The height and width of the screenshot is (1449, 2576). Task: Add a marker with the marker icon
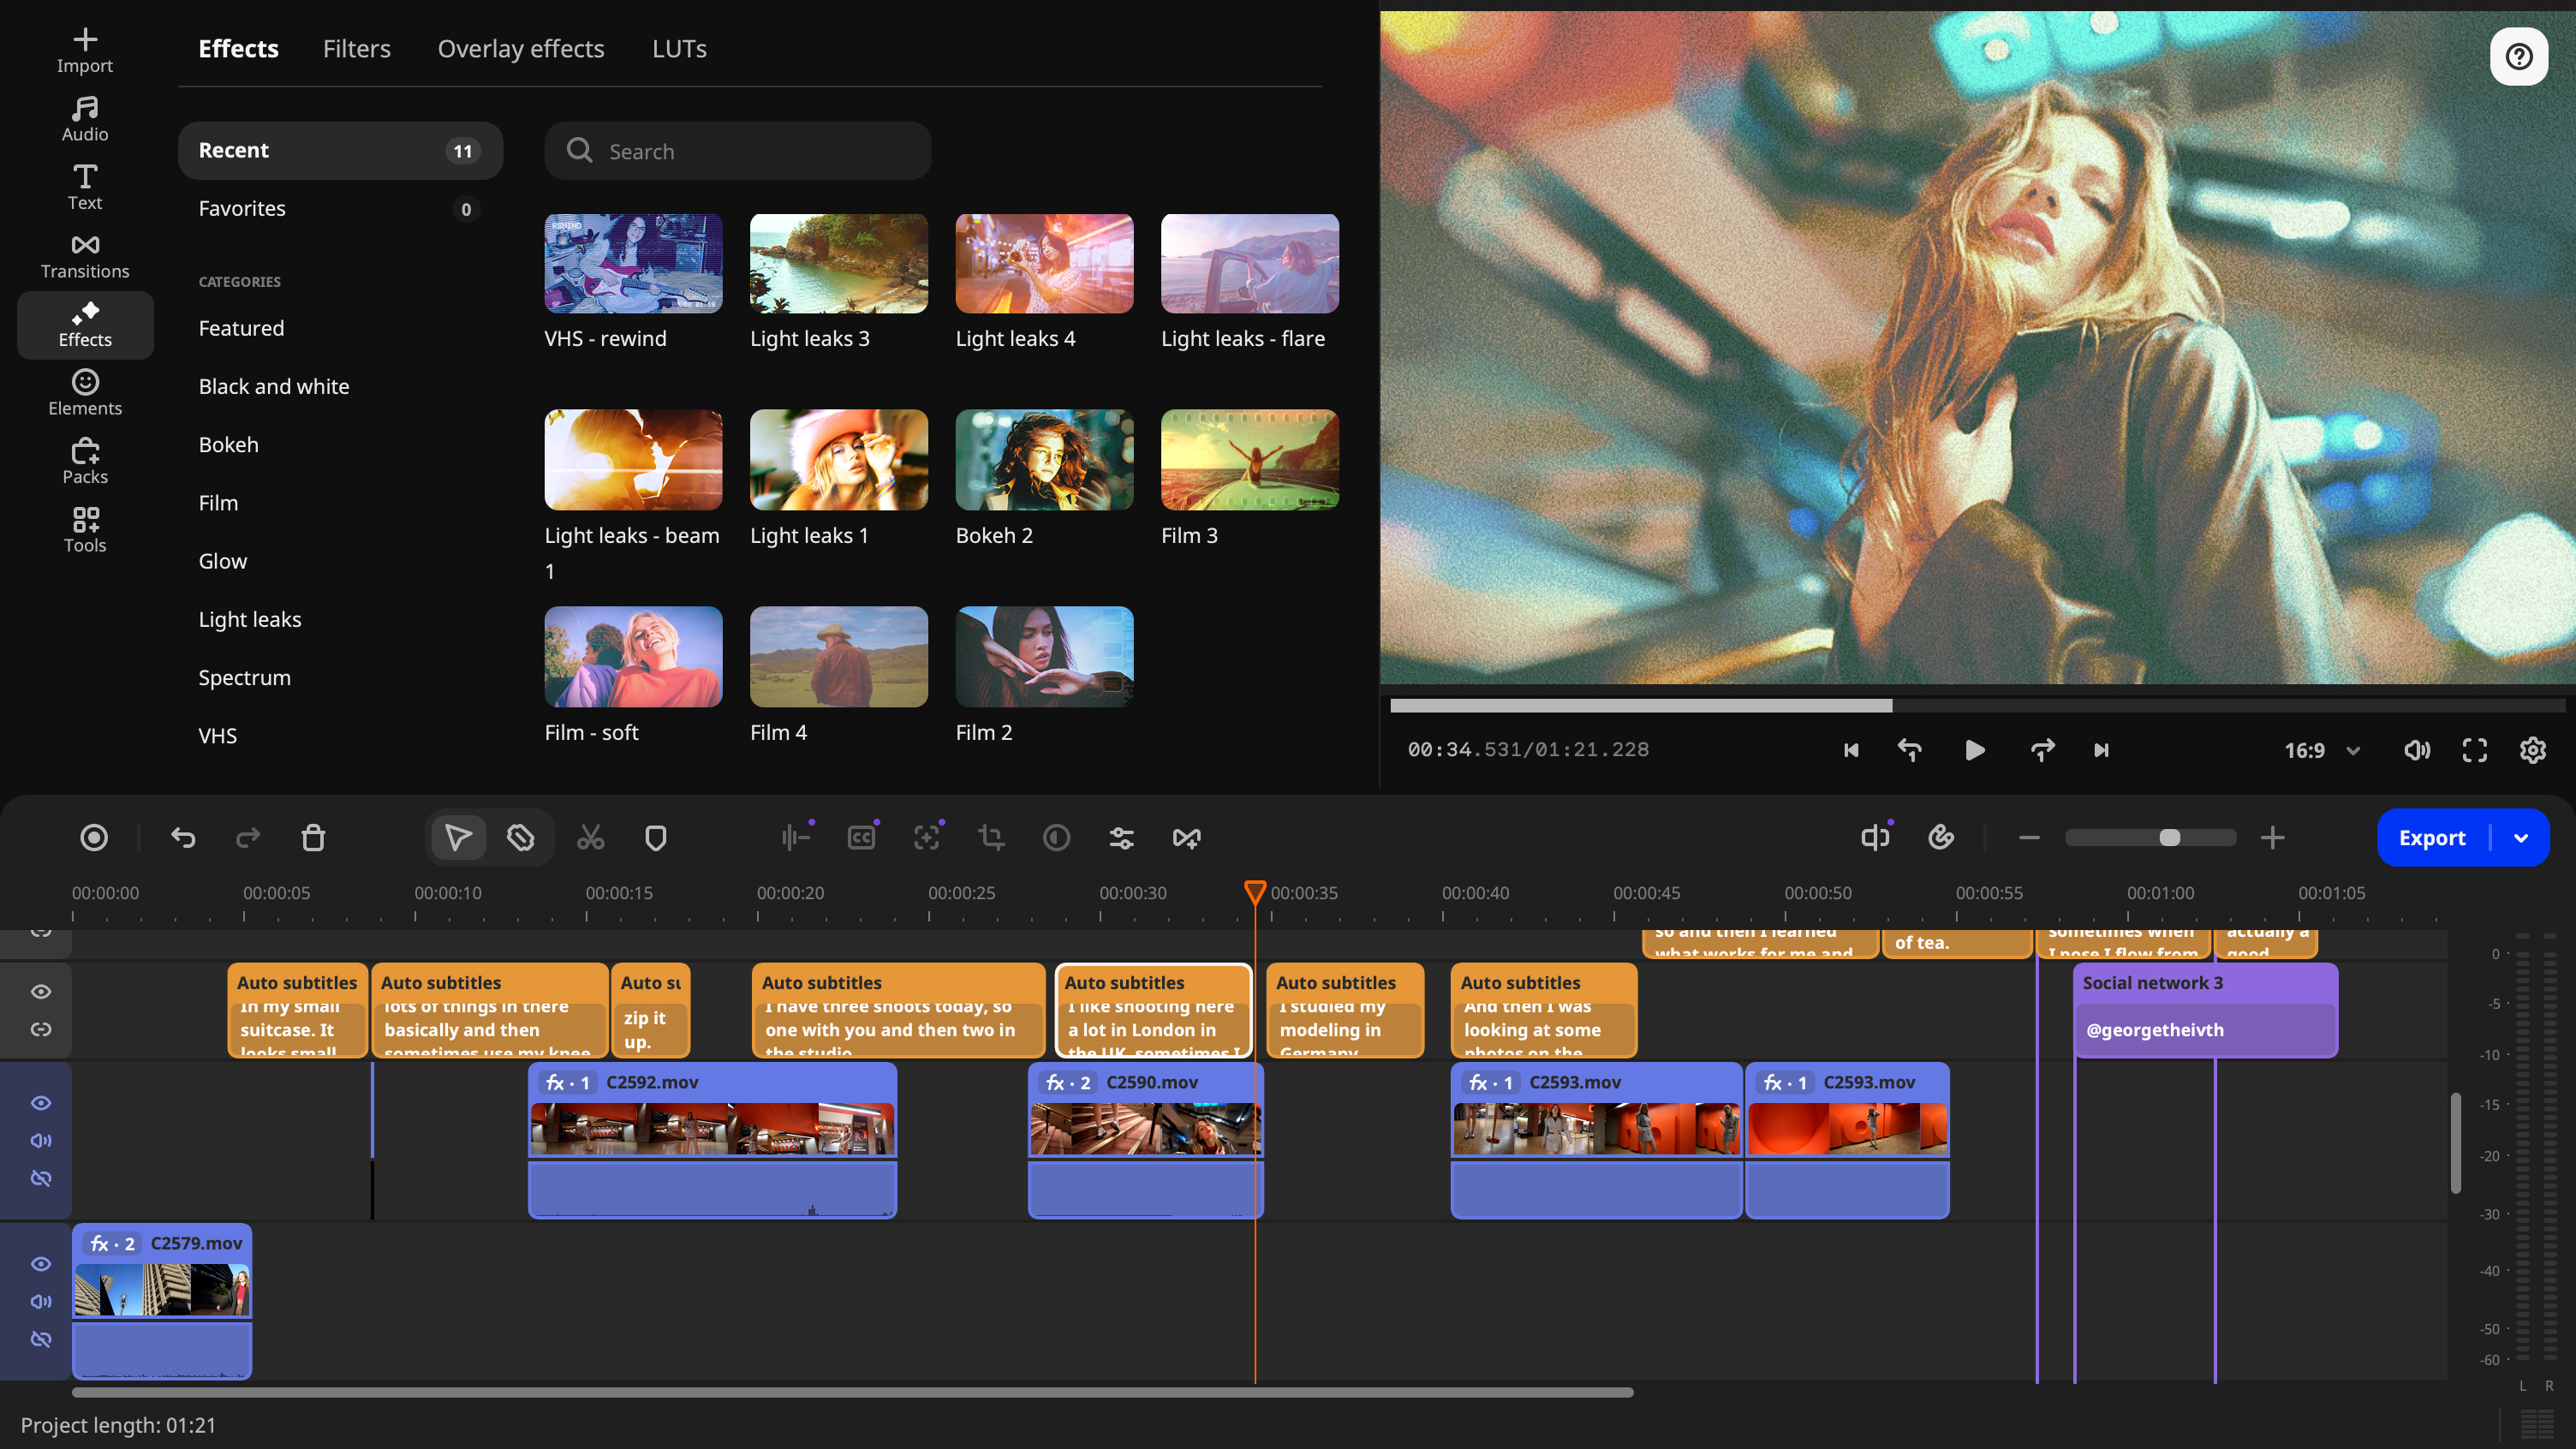click(655, 837)
